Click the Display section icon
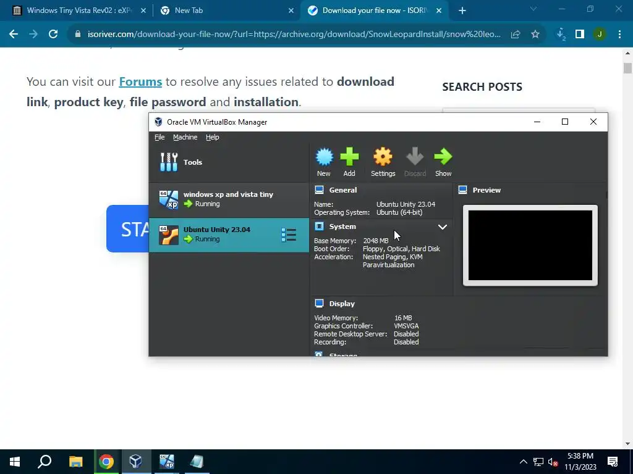This screenshot has width=633, height=474. 320,304
